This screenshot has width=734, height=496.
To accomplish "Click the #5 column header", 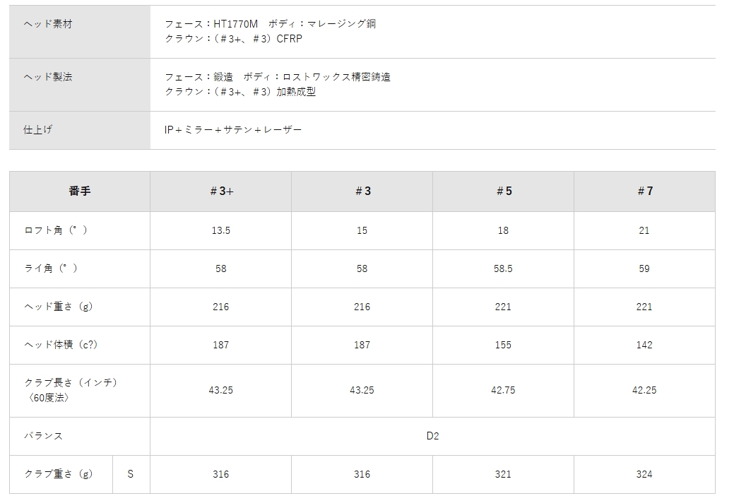I will (x=503, y=191).
